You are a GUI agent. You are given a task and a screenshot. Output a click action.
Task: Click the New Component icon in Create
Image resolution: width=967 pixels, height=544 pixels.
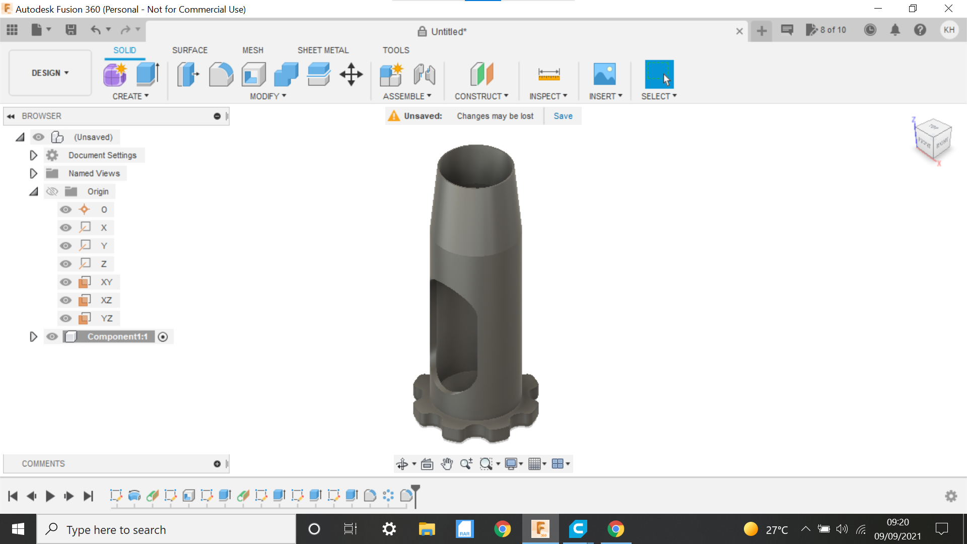[x=115, y=75]
